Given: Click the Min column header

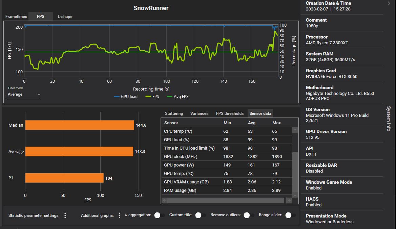Looking at the screenshot, I should point(227,123).
